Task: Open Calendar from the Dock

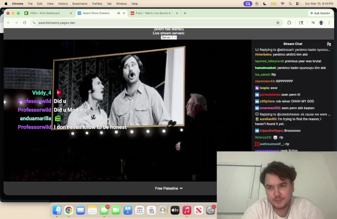Action: pyautogui.click(x=152, y=210)
